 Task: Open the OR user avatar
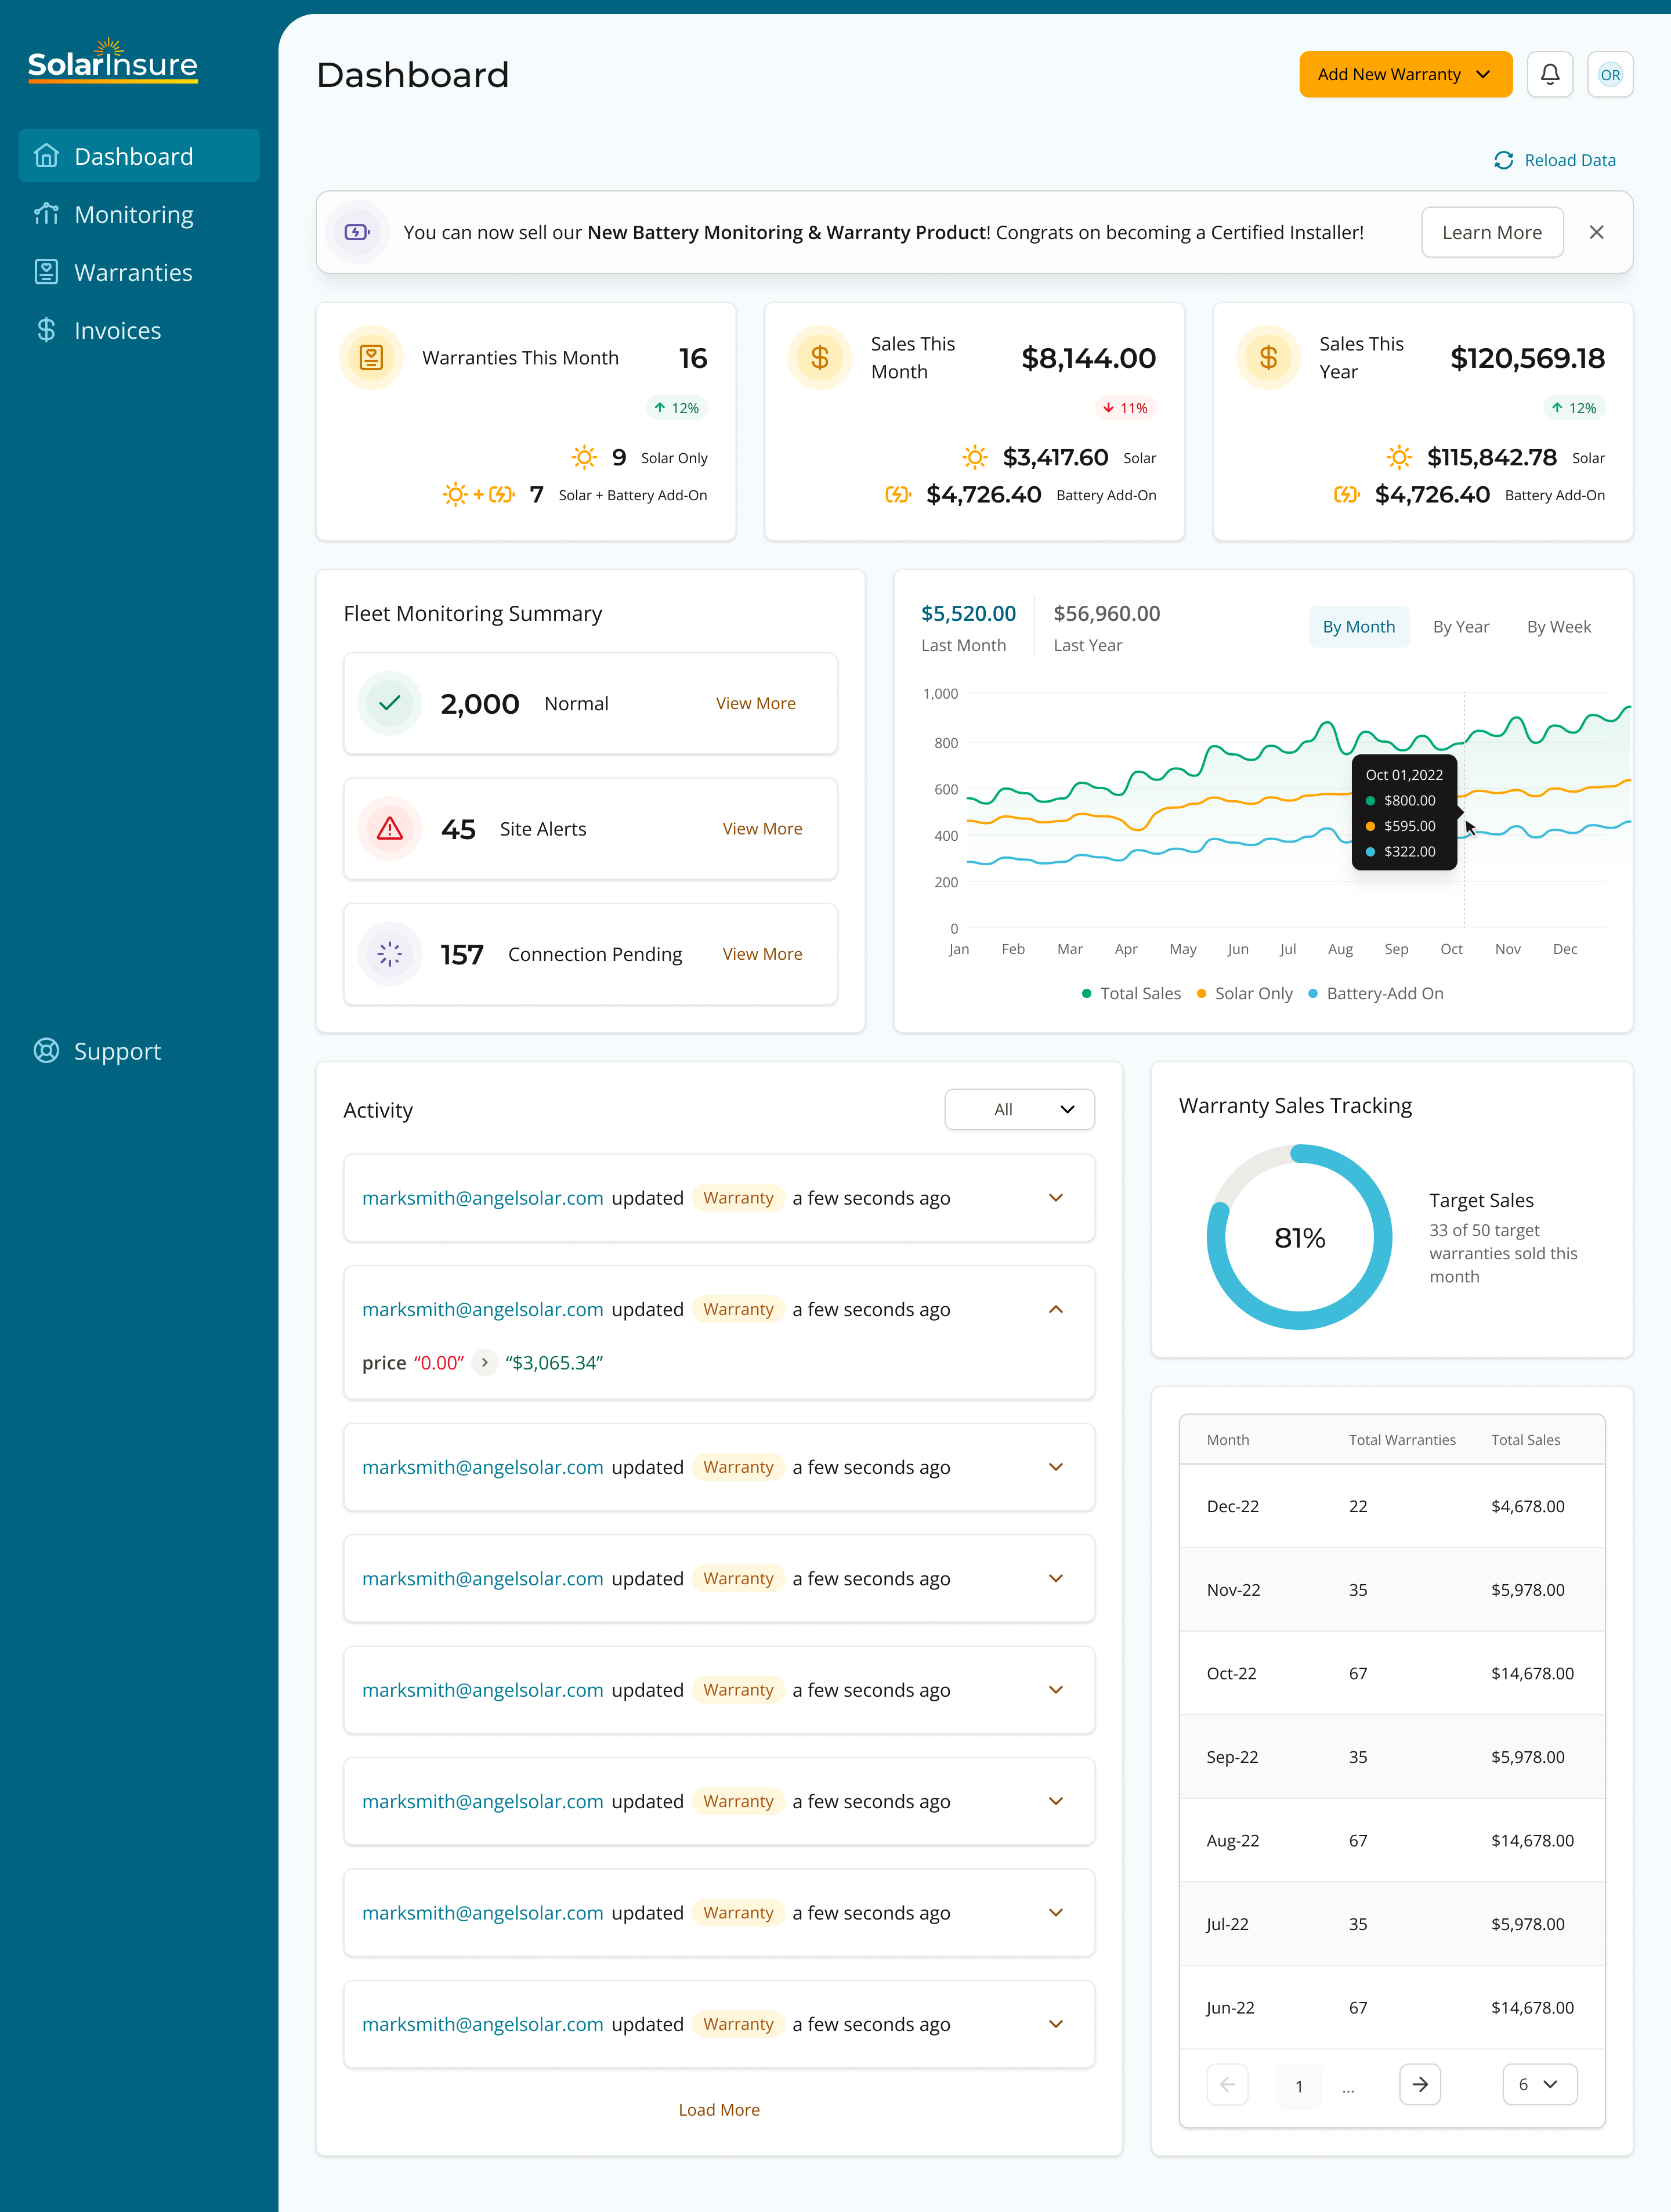pos(1610,73)
